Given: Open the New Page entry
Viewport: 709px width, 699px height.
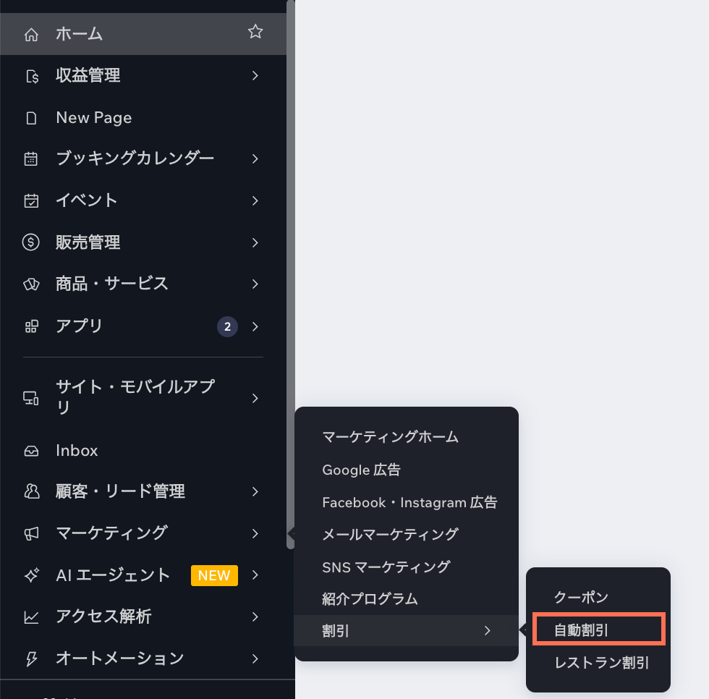Looking at the screenshot, I should (x=93, y=117).
